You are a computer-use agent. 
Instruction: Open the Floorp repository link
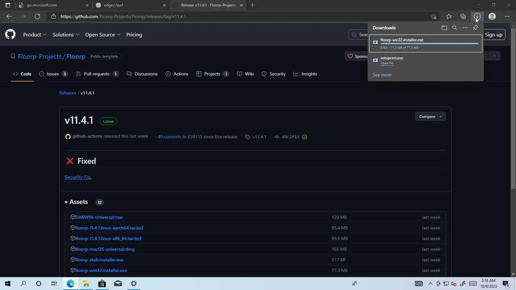click(76, 56)
